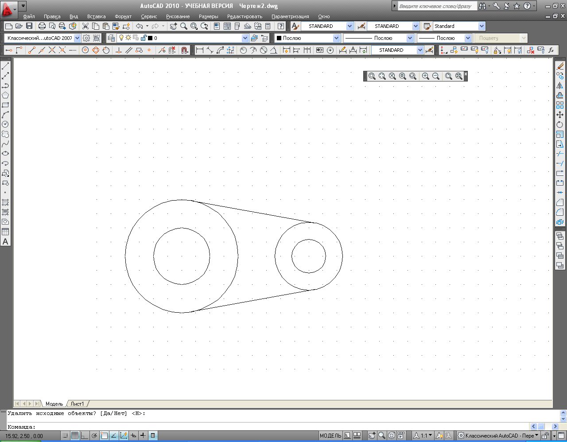This screenshot has width=567, height=442.
Task: Select the Mirror modify tool
Action: [x=560, y=85]
